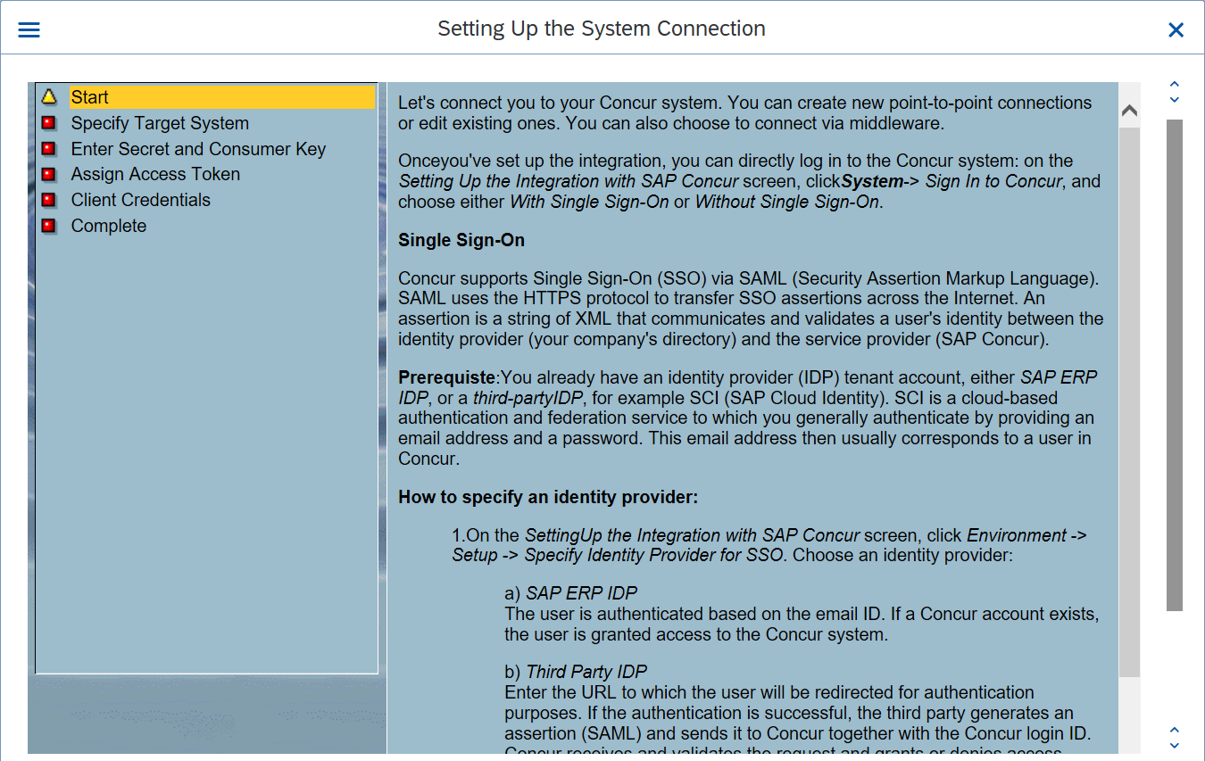Close the Setting Up the System Connection dialog

point(1176,29)
